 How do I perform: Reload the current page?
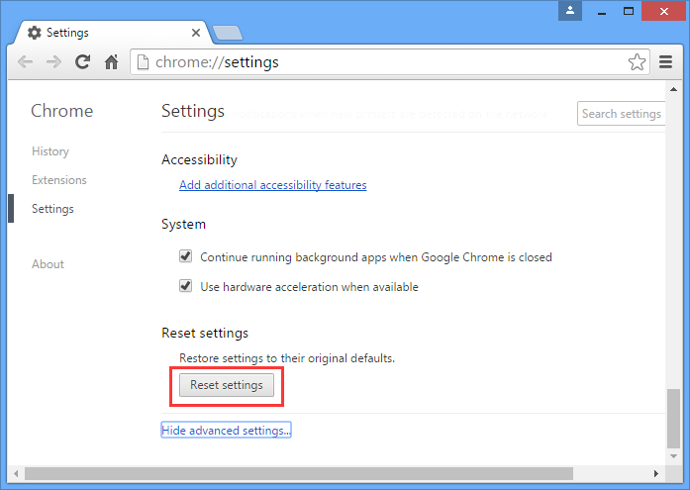click(83, 62)
